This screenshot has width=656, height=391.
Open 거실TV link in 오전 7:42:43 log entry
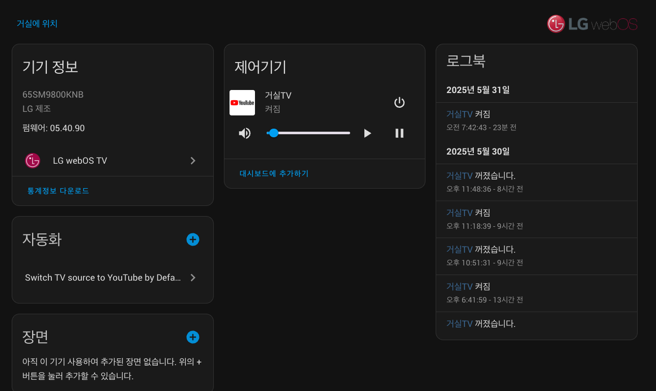click(x=459, y=114)
